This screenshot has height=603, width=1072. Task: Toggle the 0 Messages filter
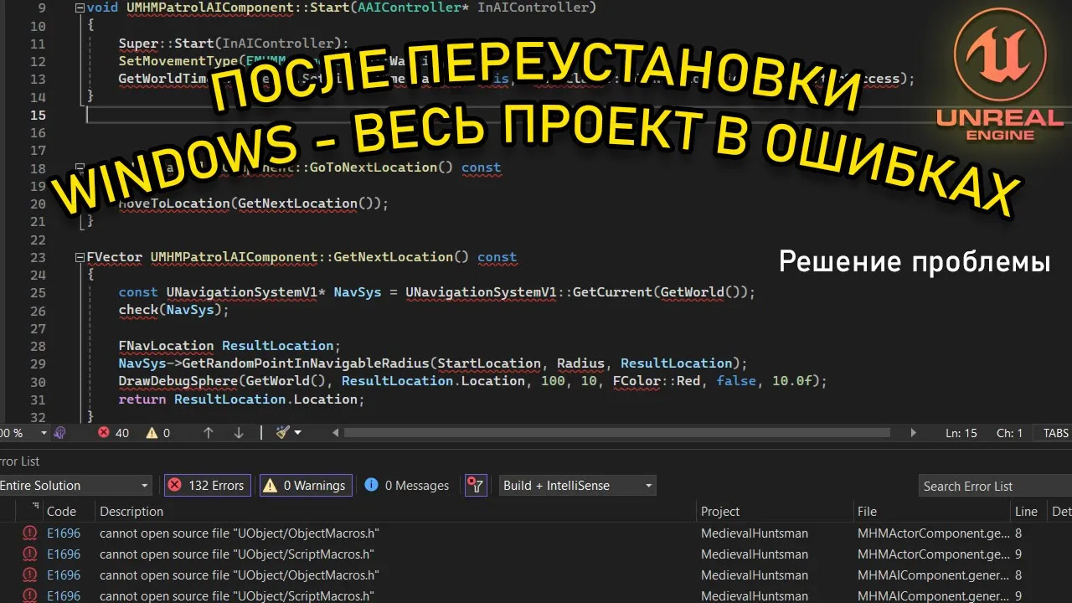(x=407, y=486)
